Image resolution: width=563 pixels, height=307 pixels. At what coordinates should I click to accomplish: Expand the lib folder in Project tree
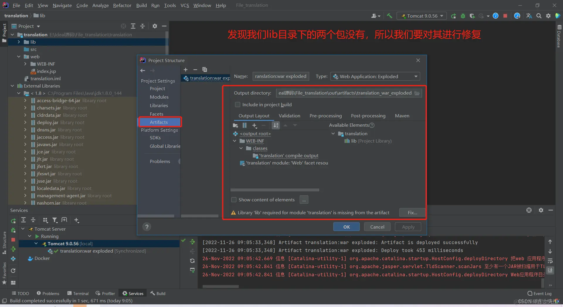[x=19, y=42]
